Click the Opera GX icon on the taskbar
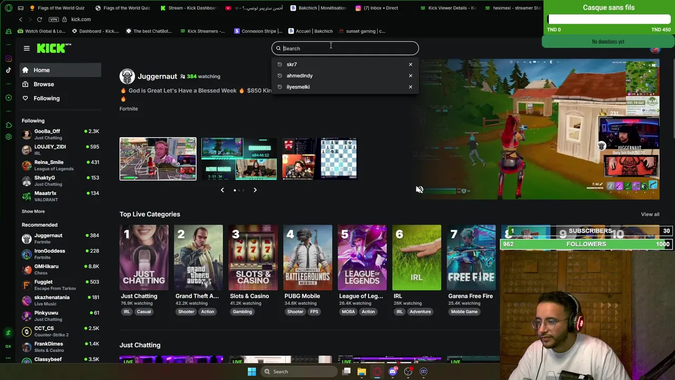675x380 pixels. click(x=377, y=372)
